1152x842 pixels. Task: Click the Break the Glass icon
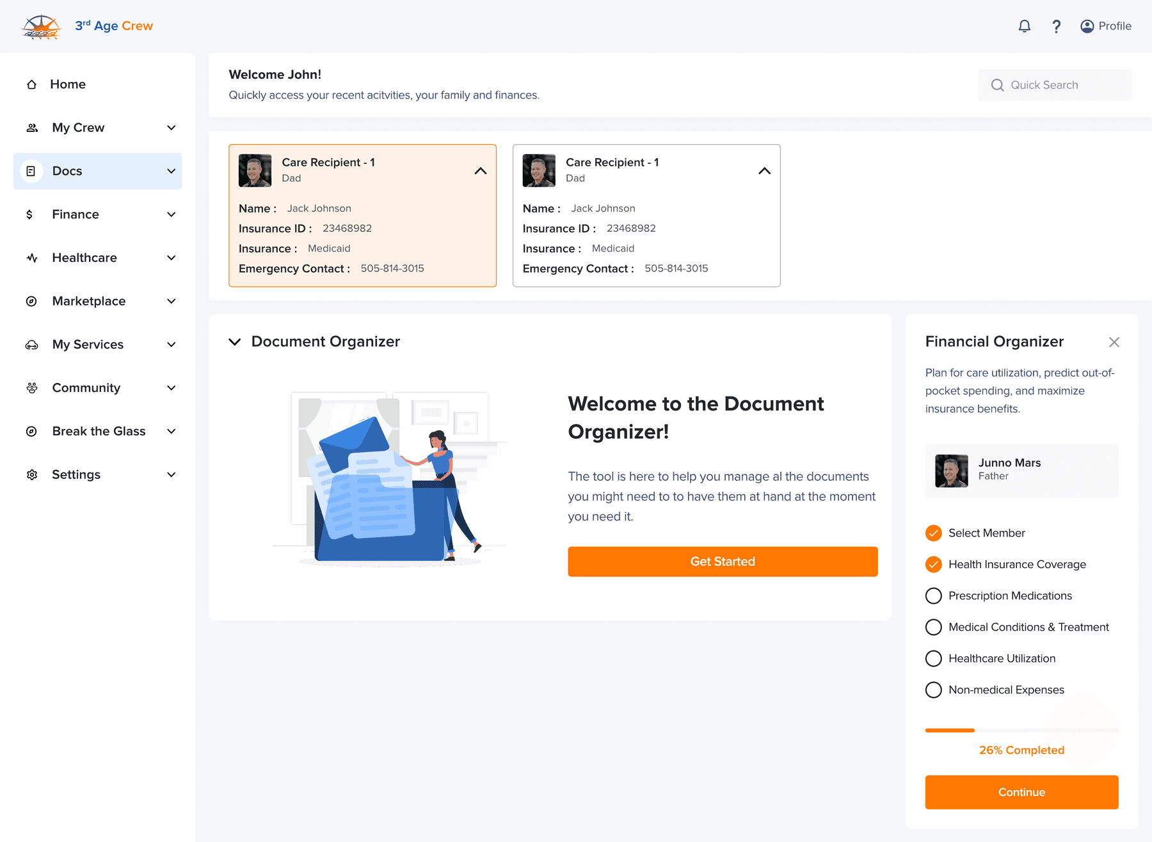[31, 432]
